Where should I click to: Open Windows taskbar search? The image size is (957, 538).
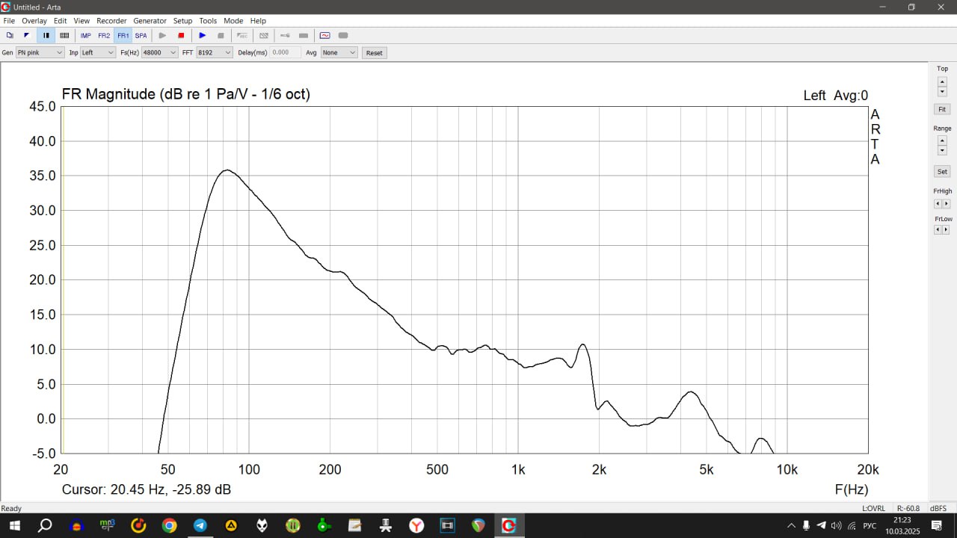coord(45,526)
